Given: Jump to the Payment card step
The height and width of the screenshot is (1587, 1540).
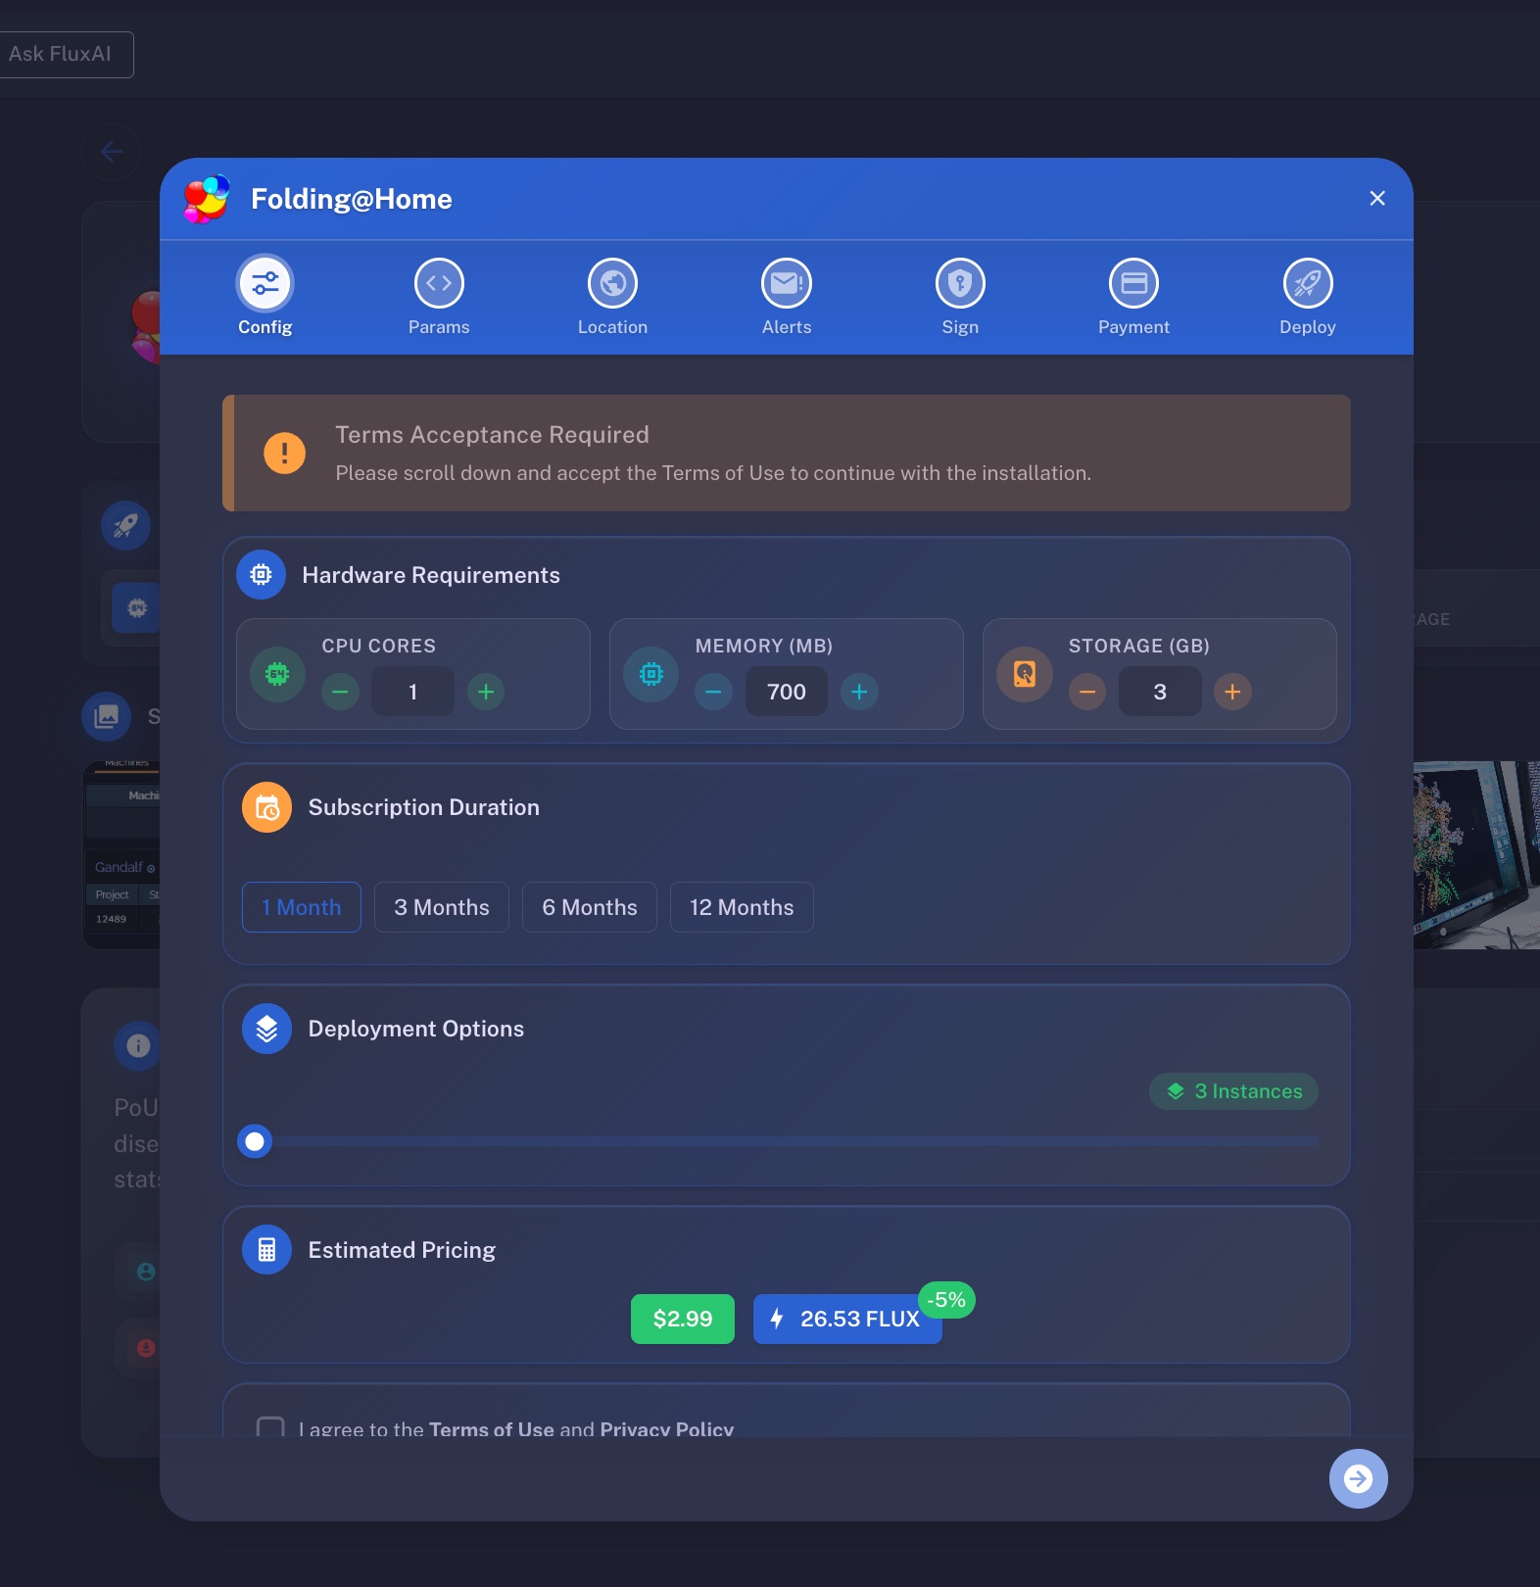Looking at the screenshot, I should click(1133, 284).
